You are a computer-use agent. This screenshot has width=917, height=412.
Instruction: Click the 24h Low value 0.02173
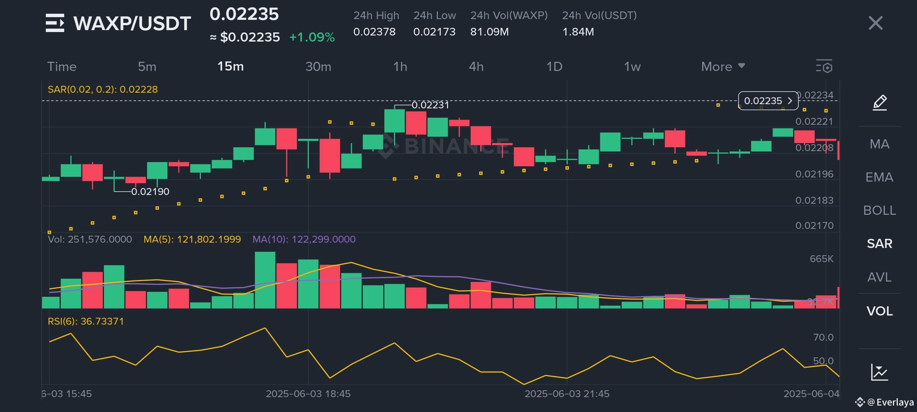(x=434, y=32)
